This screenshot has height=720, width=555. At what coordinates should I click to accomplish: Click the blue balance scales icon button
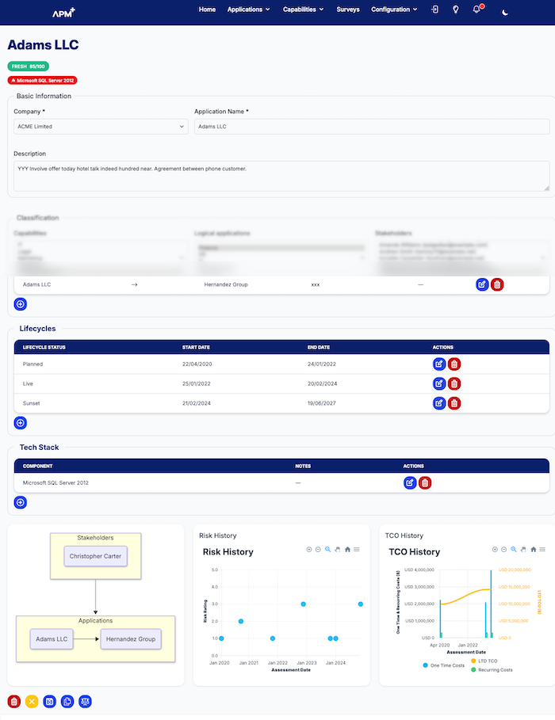click(x=85, y=702)
